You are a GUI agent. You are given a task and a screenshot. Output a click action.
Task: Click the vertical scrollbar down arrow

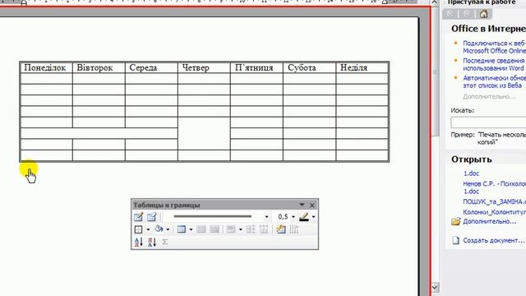pyautogui.click(x=435, y=287)
